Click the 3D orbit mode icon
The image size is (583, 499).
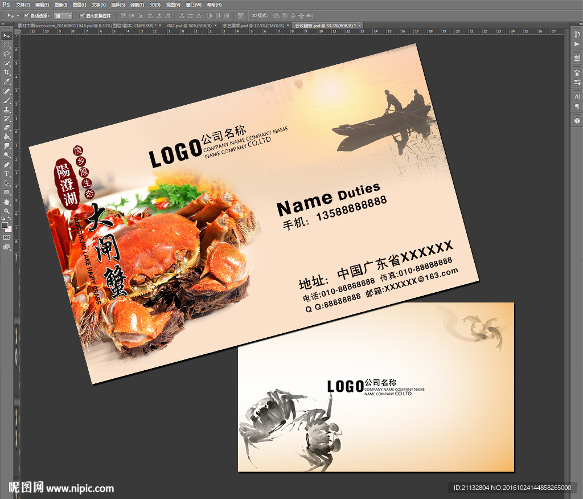[276, 15]
